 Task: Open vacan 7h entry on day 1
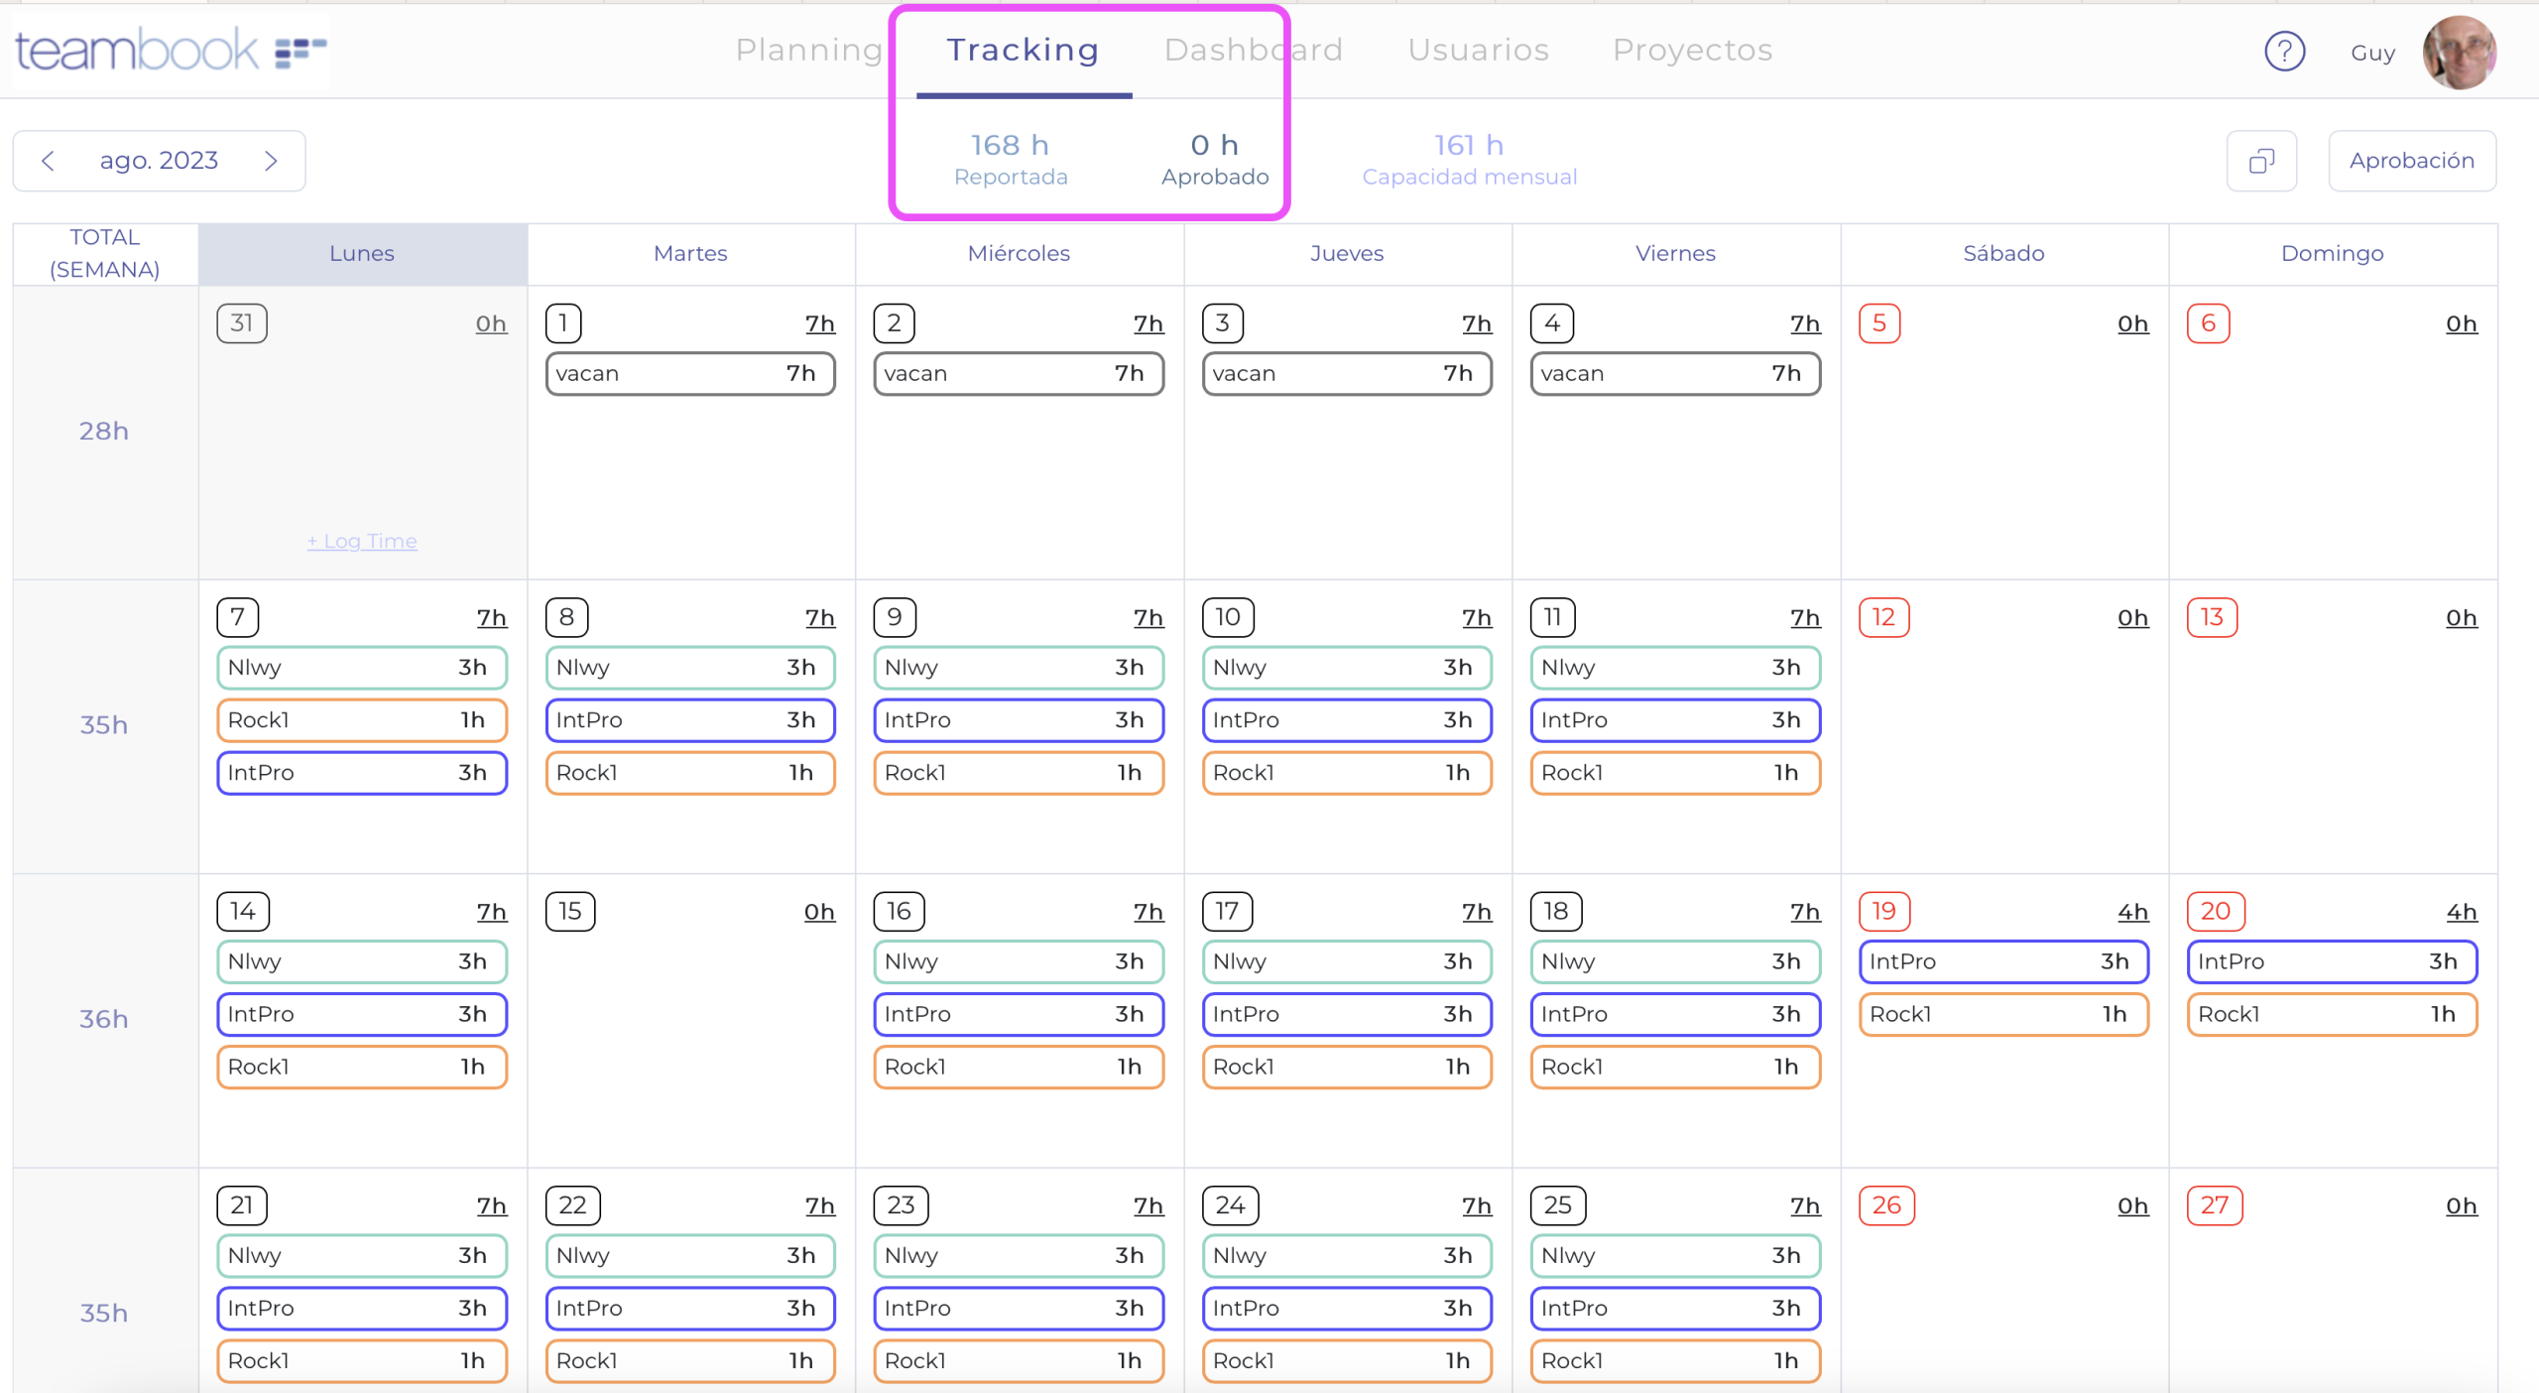pyautogui.click(x=689, y=374)
